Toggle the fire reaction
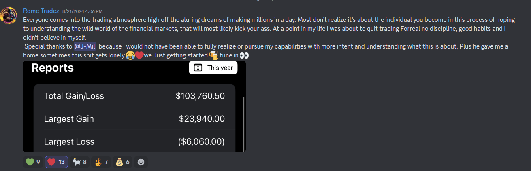The width and height of the screenshot is (531, 171). click(x=101, y=162)
